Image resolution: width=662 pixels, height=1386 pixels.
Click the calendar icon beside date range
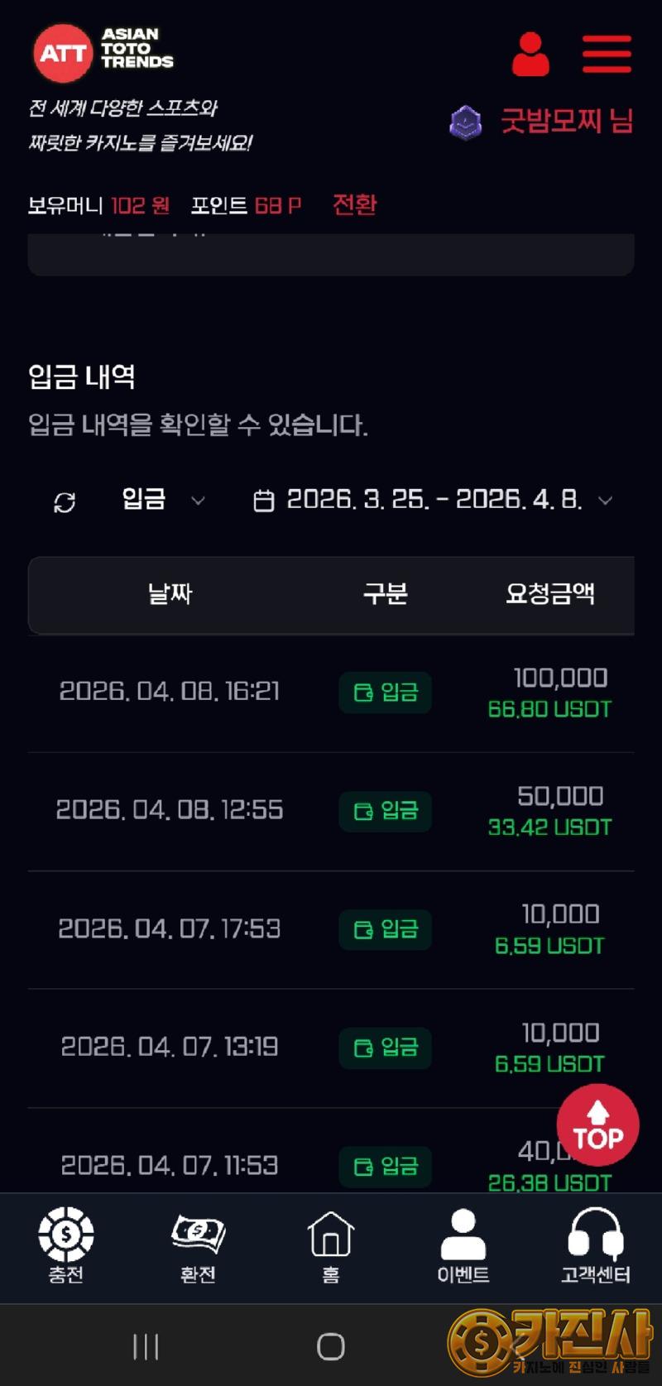[x=263, y=501]
